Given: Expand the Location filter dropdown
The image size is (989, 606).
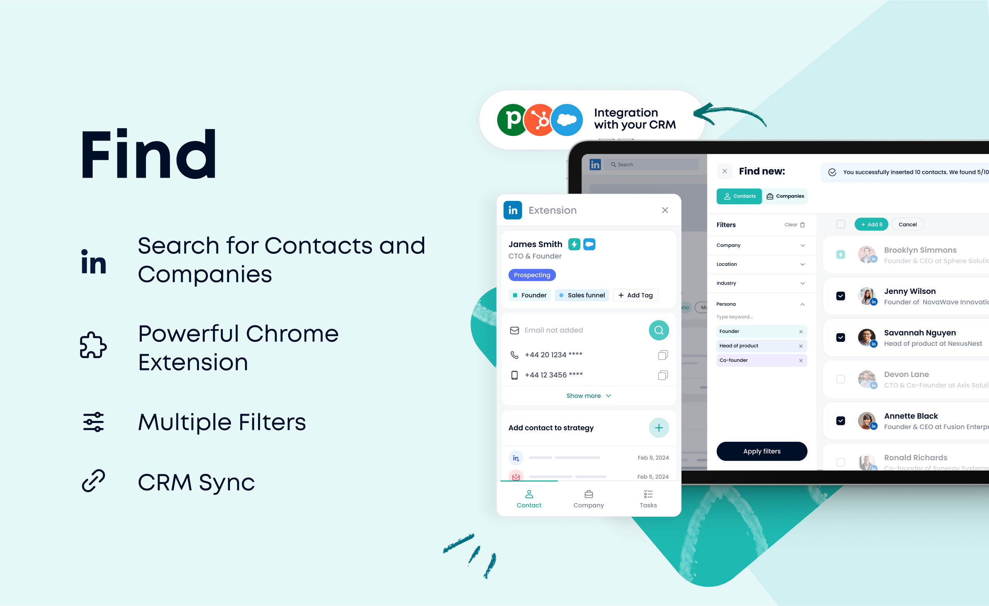Looking at the screenshot, I should tap(760, 264).
